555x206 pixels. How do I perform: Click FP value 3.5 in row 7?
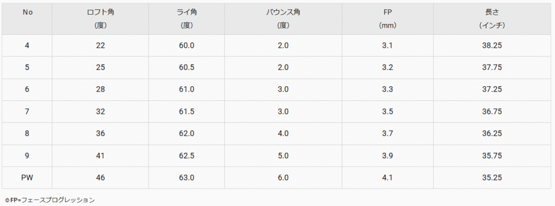388,112
